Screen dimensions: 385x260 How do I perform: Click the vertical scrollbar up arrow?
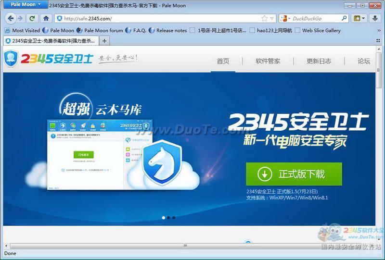point(378,49)
